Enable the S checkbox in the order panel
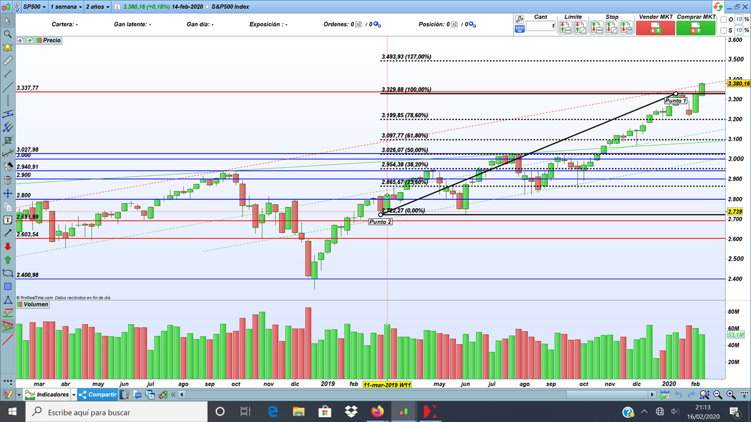Screen dimensions: 751x422 (723, 29)
